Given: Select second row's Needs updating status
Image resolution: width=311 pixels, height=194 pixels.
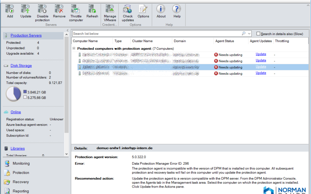Looking at the screenshot, I should click(x=230, y=61).
